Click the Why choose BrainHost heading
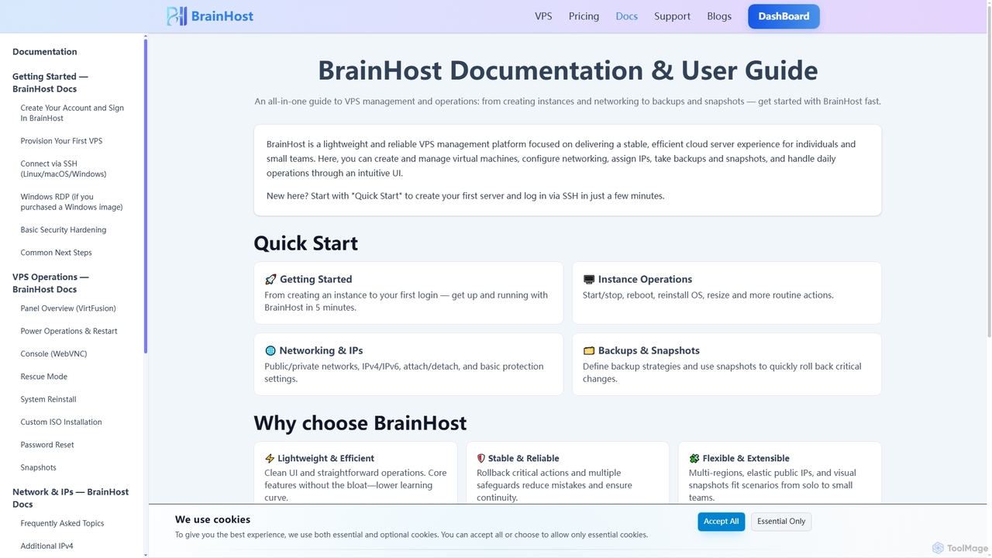The image size is (992, 558). pyautogui.click(x=360, y=423)
